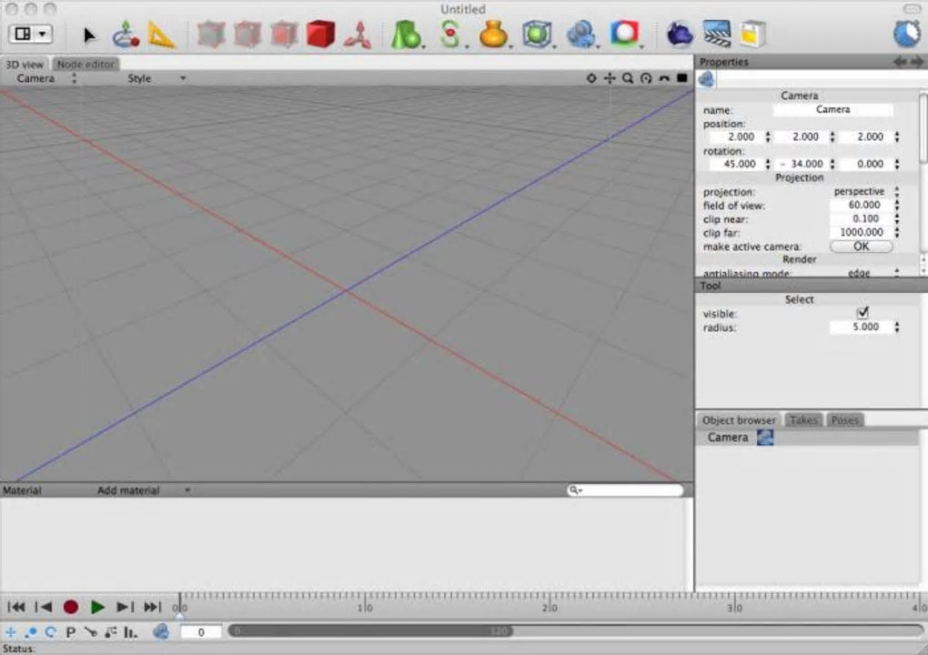Click OK to make active camera

pos(861,247)
